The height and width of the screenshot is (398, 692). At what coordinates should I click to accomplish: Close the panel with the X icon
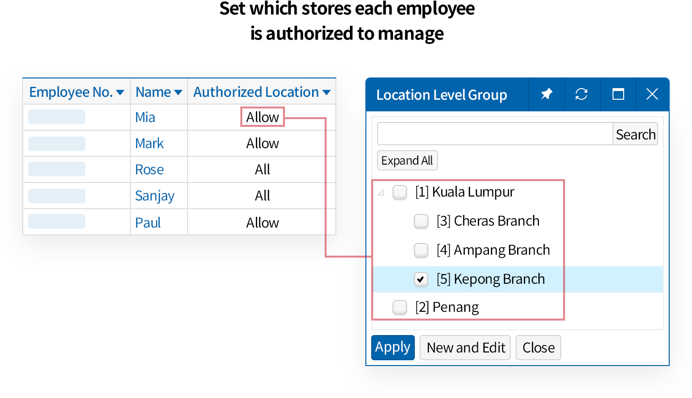652,94
